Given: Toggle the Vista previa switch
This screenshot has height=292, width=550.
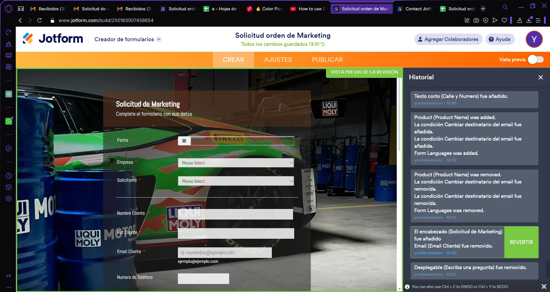Looking at the screenshot, I should pyautogui.click(x=536, y=60).
